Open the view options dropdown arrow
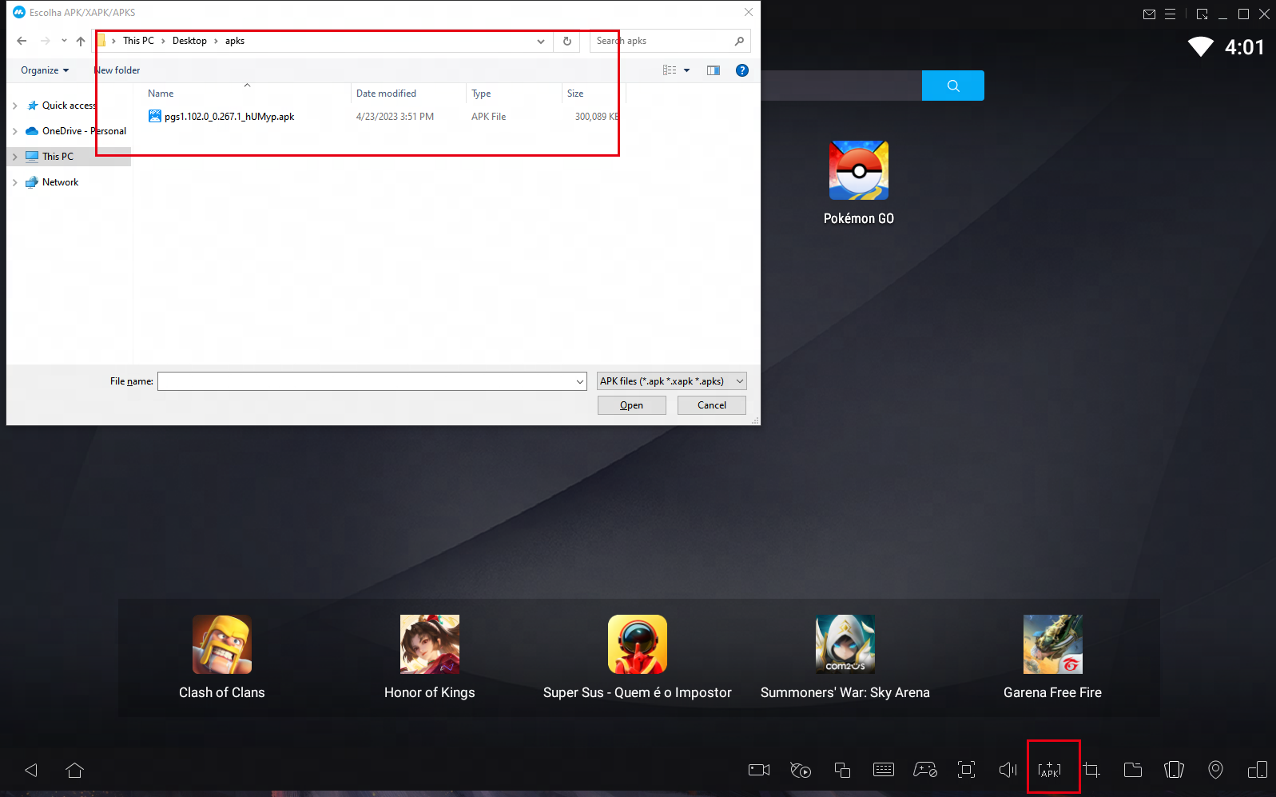 point(686,70)
